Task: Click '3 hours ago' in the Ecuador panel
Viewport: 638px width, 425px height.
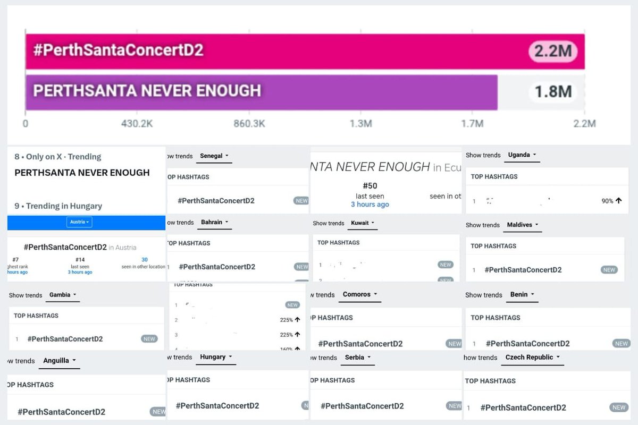Action: [370, 205]
